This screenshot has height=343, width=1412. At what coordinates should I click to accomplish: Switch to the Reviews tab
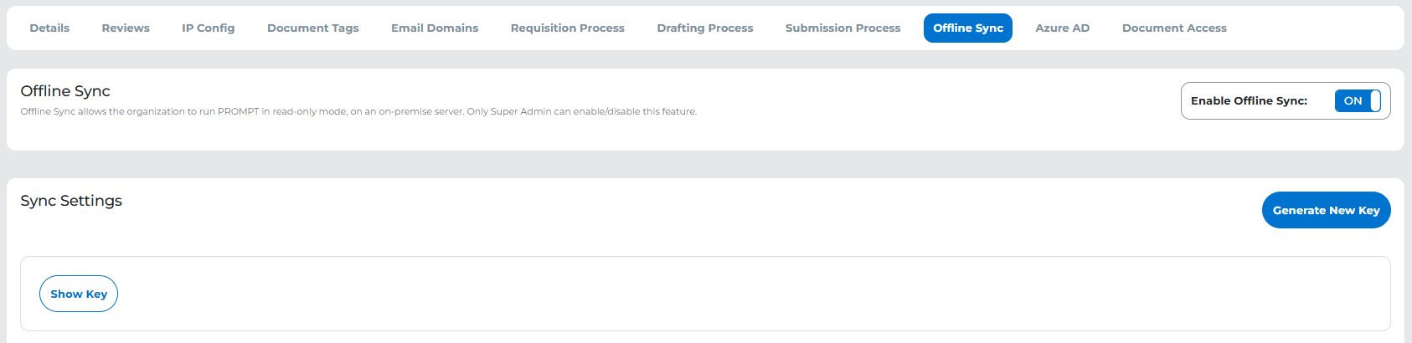[126, 28]
